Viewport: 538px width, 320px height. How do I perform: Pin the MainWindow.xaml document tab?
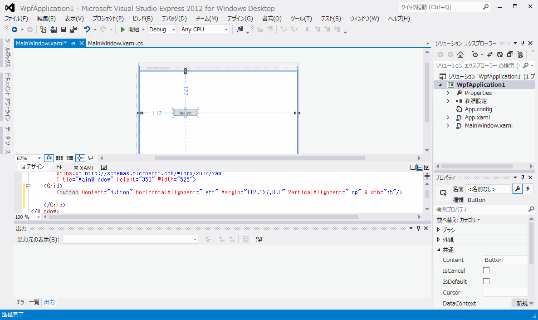pyautogui.click(x=73, y=43)
